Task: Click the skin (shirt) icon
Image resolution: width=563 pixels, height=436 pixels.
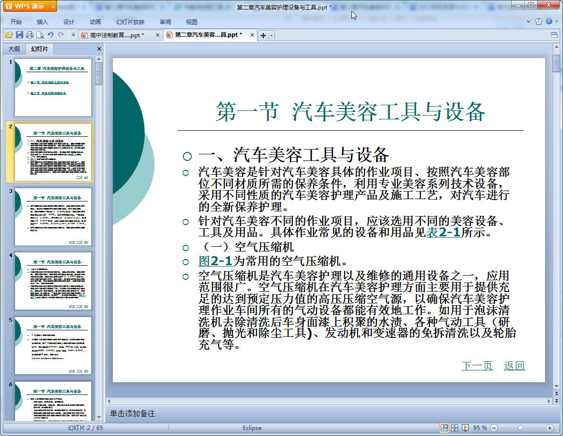Action: [x=539, y=22]
